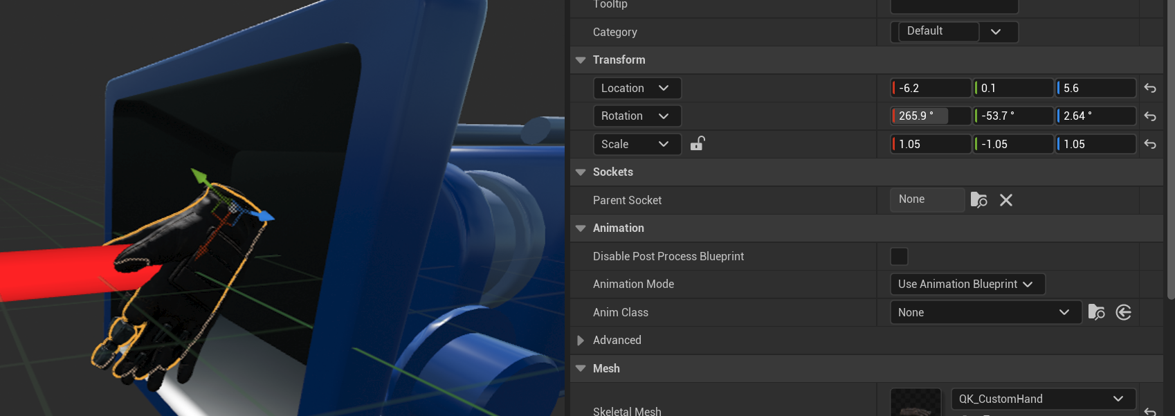This screenshot has height=416, width=1175.
Task: Collapse the Mesh section
Action: [581, 369]
